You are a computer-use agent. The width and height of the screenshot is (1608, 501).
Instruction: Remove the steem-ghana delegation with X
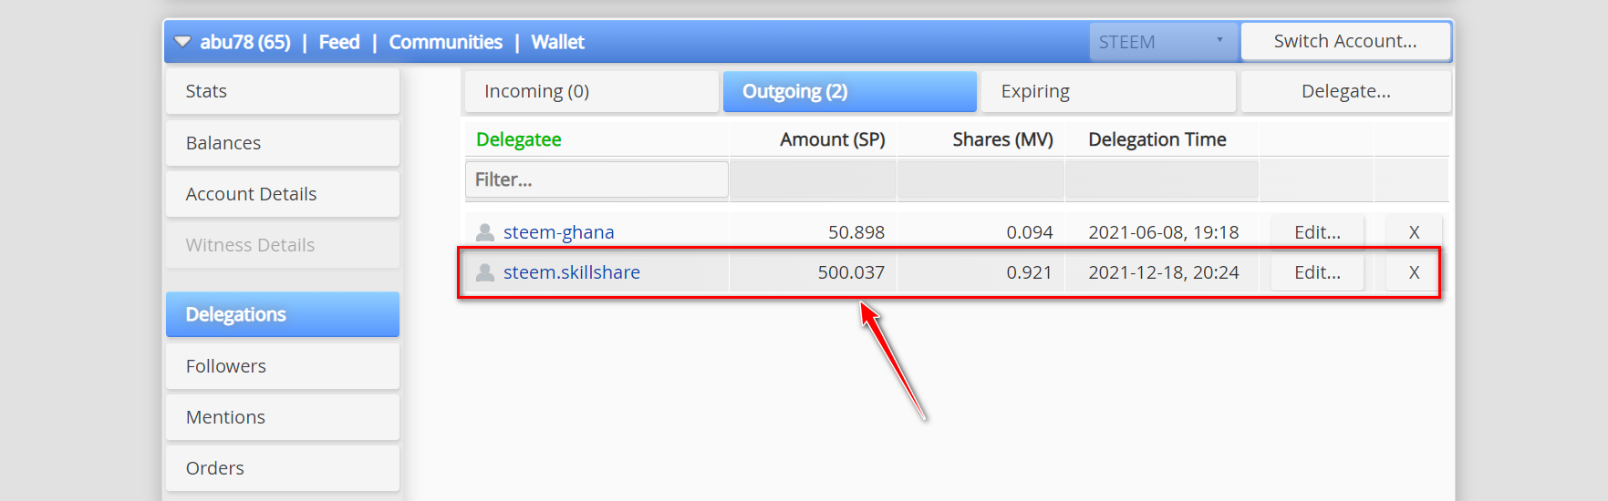click(x=1414, y=232)
